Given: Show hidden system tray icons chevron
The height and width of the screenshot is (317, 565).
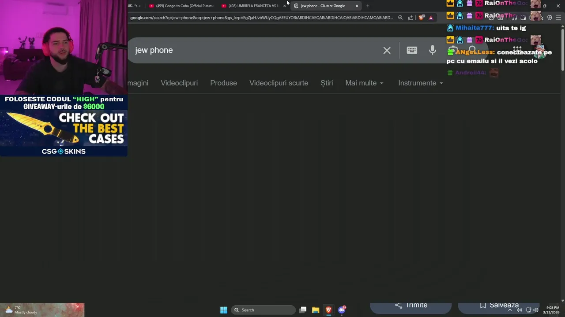Looking at the screenshot, I should (x=510, y=310).
